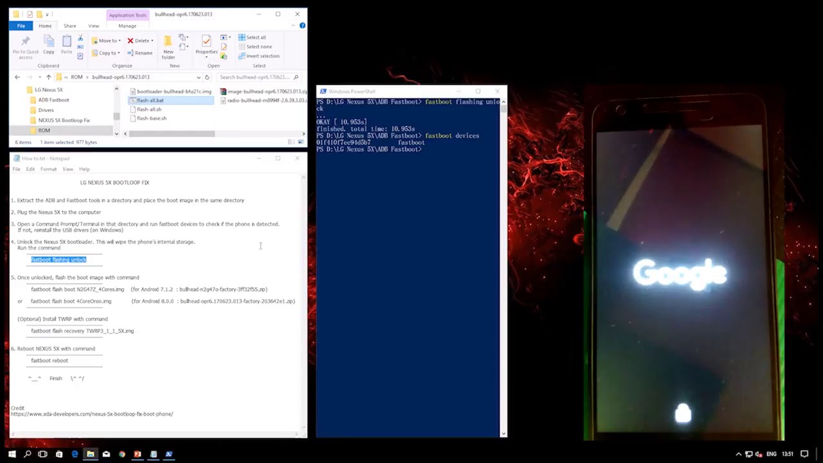The image size is (823, 463).
Task: Switch to Manage Application Tools tab
Action: 127,26
